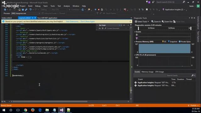Switch to the Your ASP.NET application tab
The image size is (201, 113).
click(47, 18)
